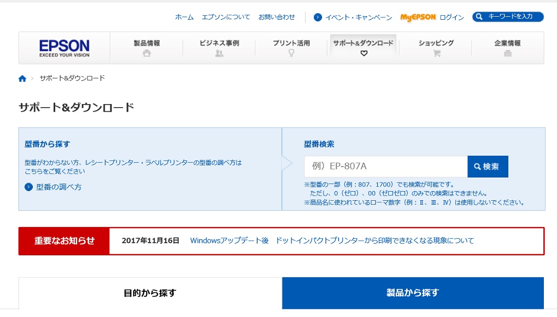The image size is (557, 317).
Task: Click the arrow icon beside 型番の調べ方
Action: click(x=29, y=187)
